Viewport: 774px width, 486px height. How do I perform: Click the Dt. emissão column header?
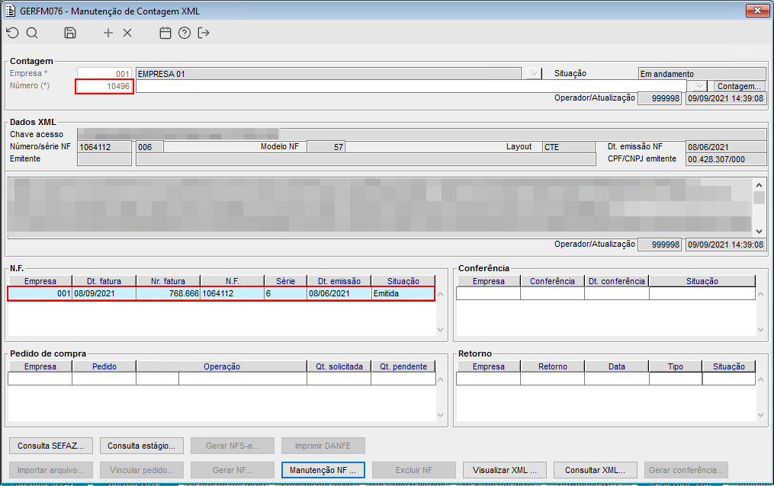click(339, 281)
